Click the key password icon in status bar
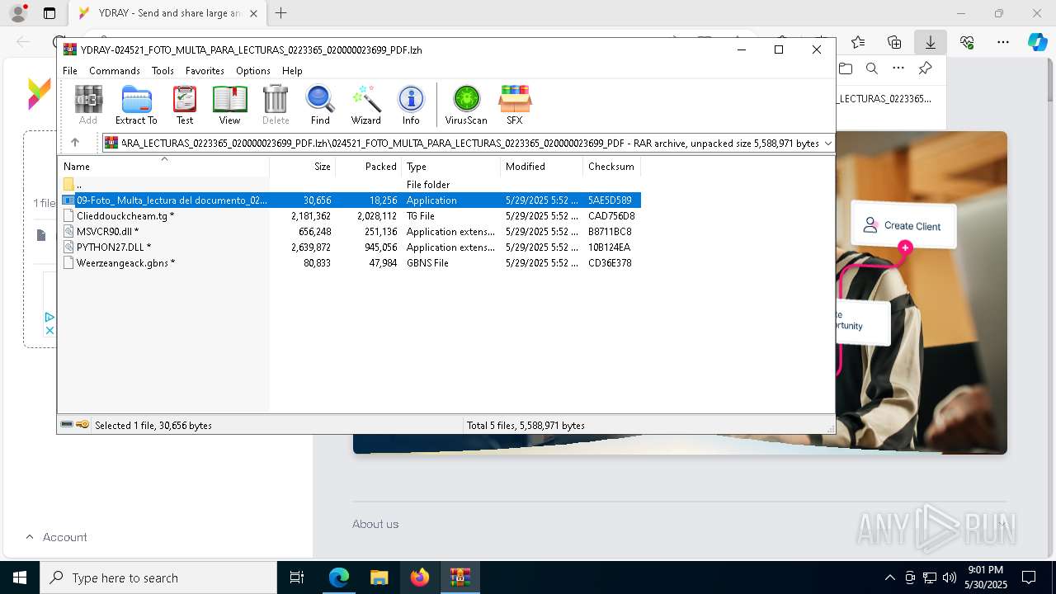 click(x=82, y=425)
